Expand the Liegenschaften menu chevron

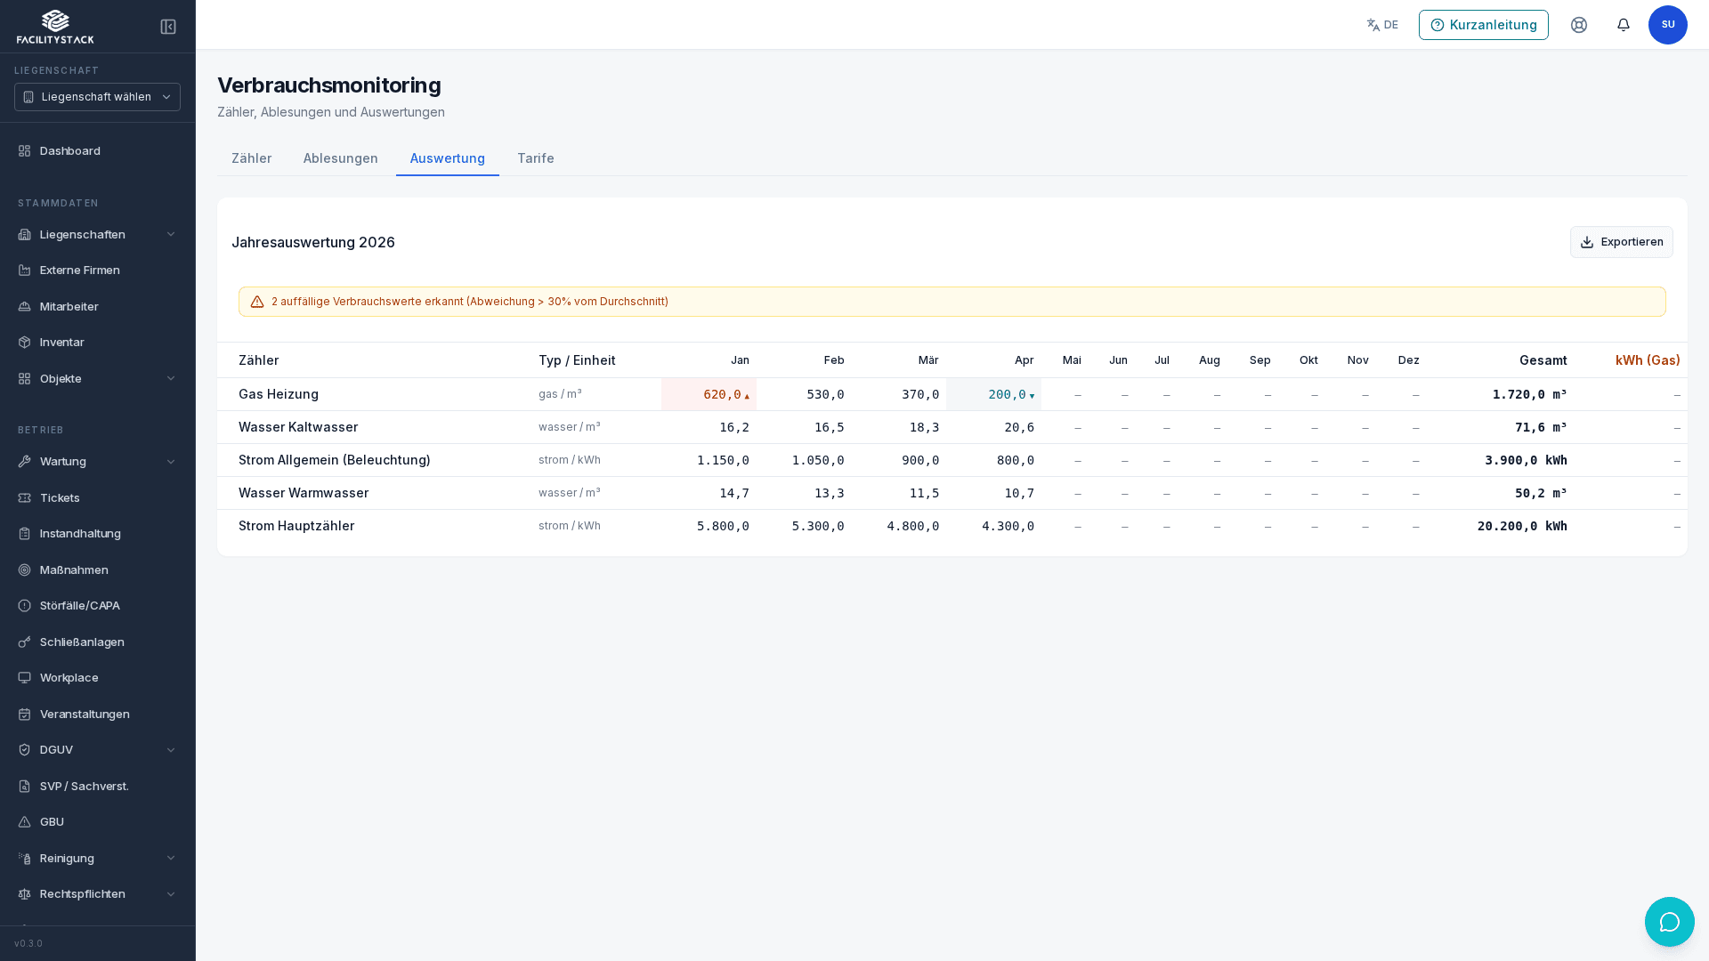pyautogui.click(x=171, y=235)
